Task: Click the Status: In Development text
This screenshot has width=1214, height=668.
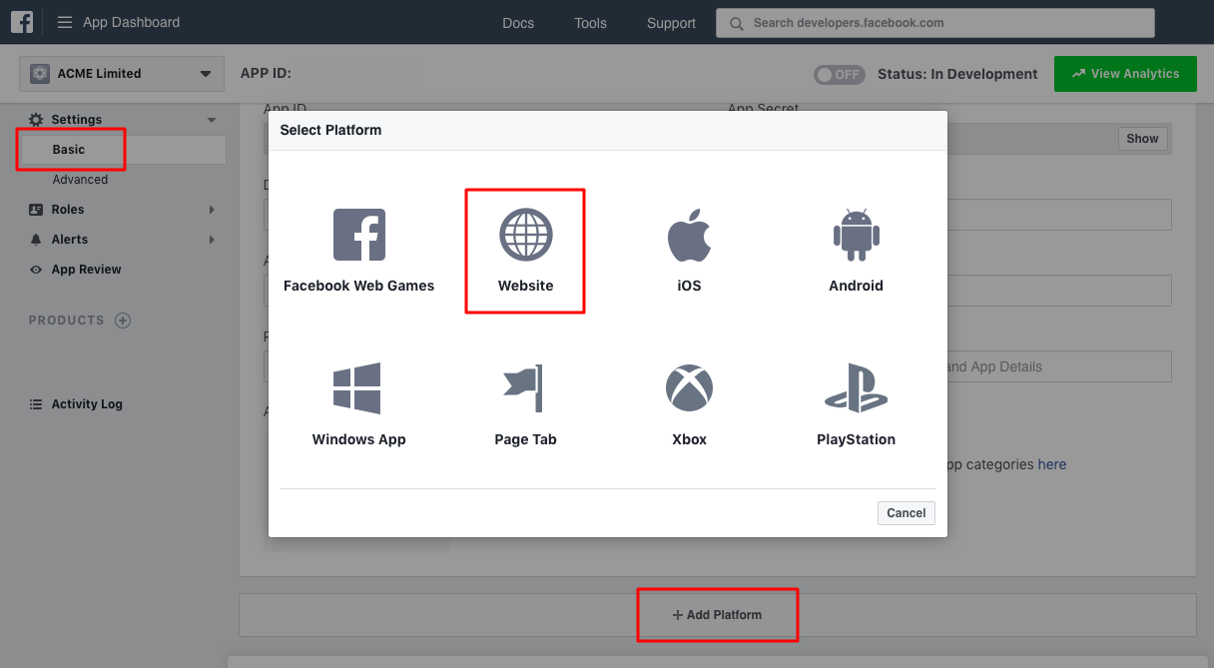Action: [x=957, y=74]
